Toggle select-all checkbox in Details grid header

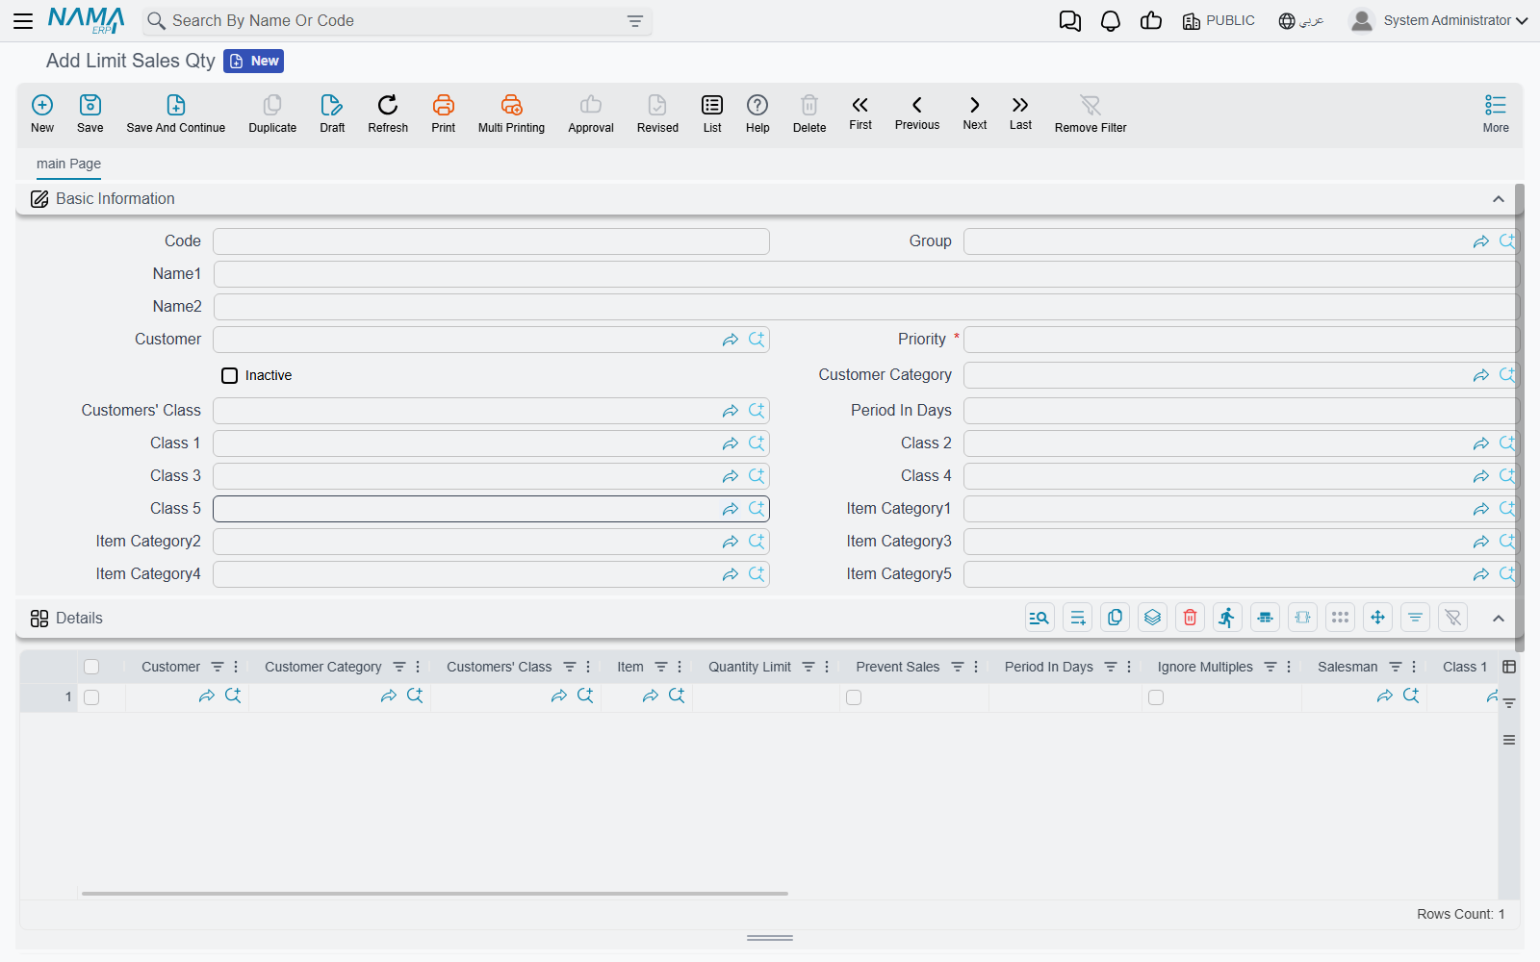coord(91,667)
